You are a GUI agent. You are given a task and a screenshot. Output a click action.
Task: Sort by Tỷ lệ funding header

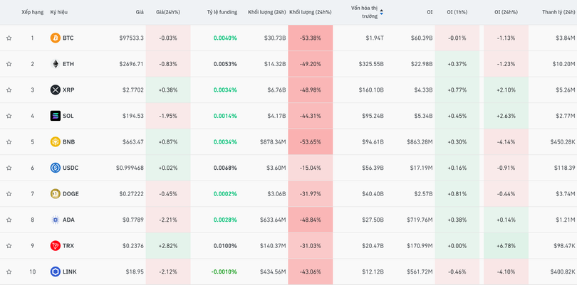point(222,12)
